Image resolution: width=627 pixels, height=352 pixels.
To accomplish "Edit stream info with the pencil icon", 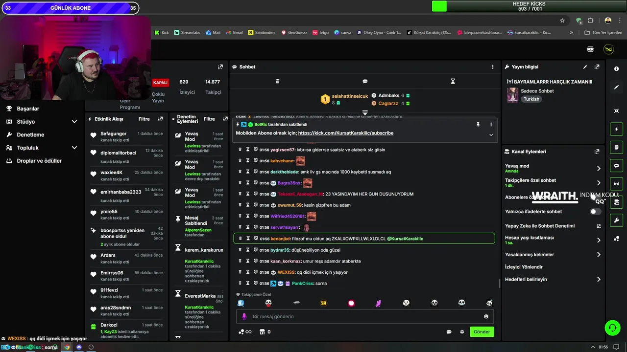I will (x=585, y=67).
